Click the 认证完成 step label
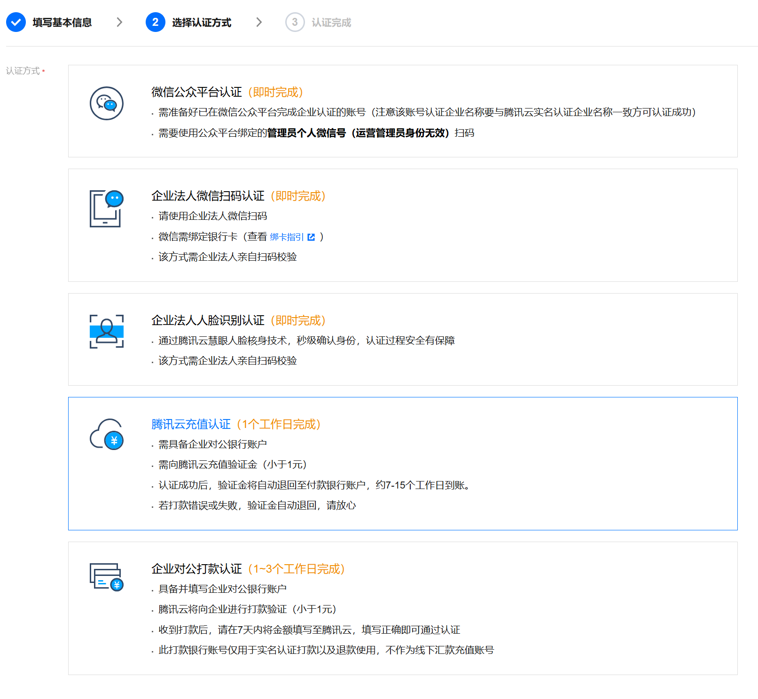This screenshot has width=758, height=699. (331, 23)
